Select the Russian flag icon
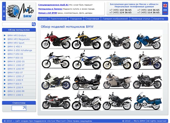170x123 pixels. click(x=165, y=11)
